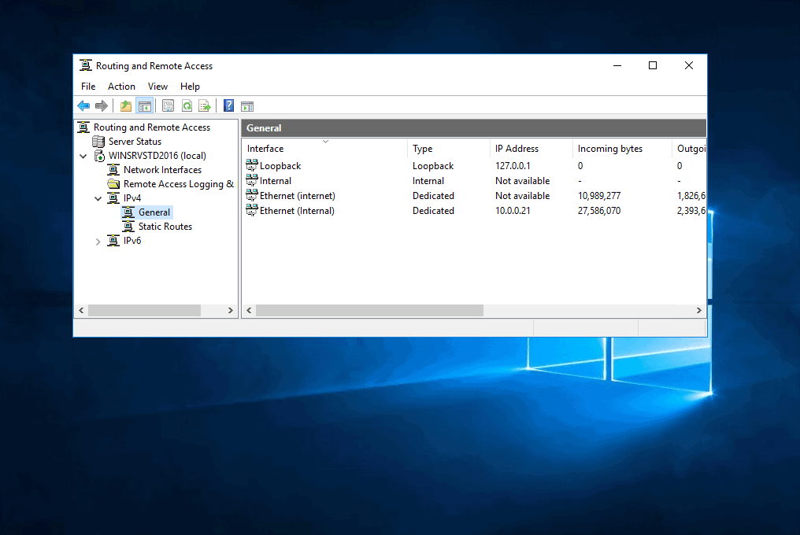Maximize the Routing and Remote Access window

653,65
